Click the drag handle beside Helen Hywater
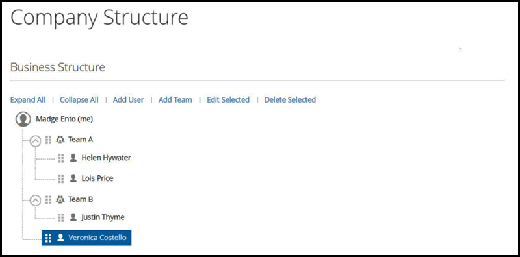This screenshot has height=257, width=520. (60, 158)
